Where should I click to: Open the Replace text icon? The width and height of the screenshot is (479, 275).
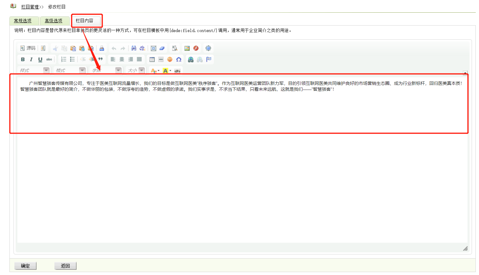(x=142, y=48)
